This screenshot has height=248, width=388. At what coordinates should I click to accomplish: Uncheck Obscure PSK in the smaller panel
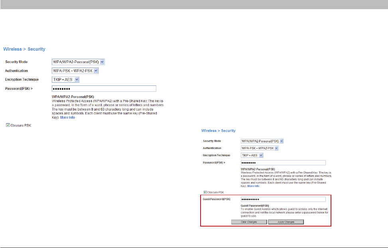[205, 192]
